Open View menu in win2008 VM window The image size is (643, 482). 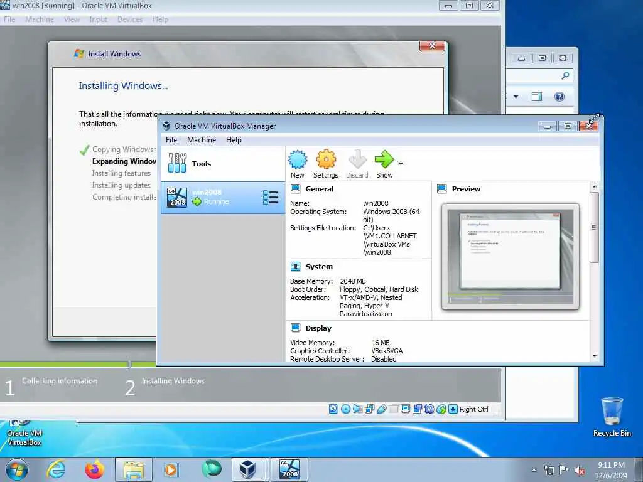[x=72, y=19]
